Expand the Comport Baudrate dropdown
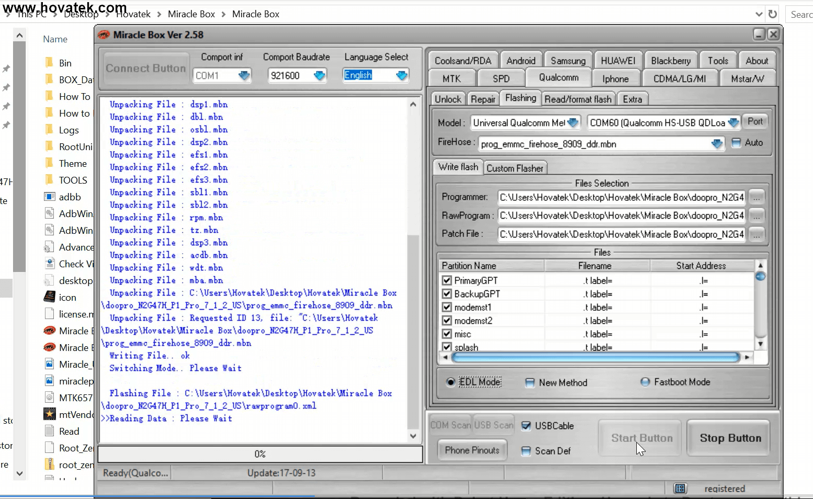The height and width of the screenshot is (499, 813). pyautogui.click(x=319, y=76)
